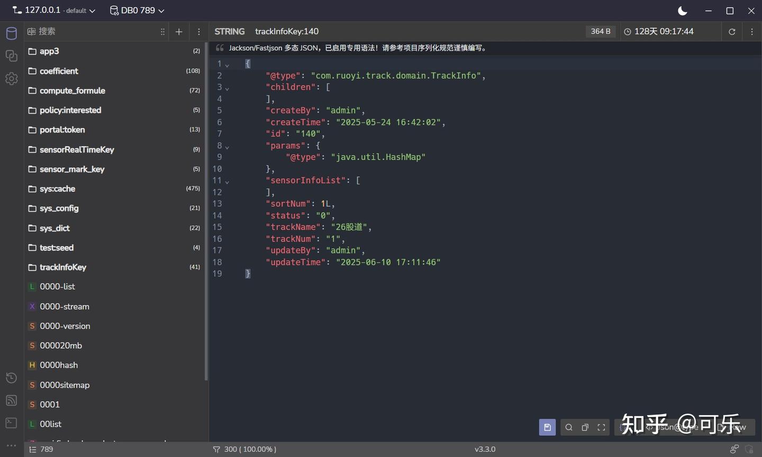Open the terminal console sidebar icon
Image resolution: width=762 pixels, height=457 pixels.
[x=11, y=423]
